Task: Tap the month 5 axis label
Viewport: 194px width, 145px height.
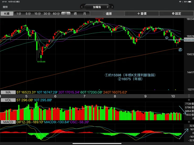Action: click(x=26, y=96)
